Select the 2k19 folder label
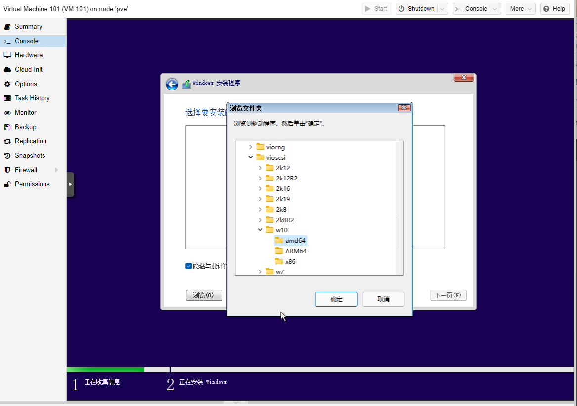Image resolution: width=577 pixels, height=406 pixels. pyautogui.click(x=283, y=199)
